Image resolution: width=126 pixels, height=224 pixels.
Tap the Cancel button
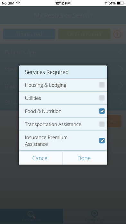pyautogui.click(x=40, y=158)
